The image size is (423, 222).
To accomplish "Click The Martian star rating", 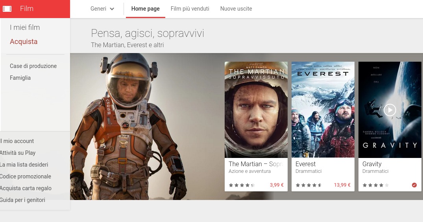I will pos(242,185).
